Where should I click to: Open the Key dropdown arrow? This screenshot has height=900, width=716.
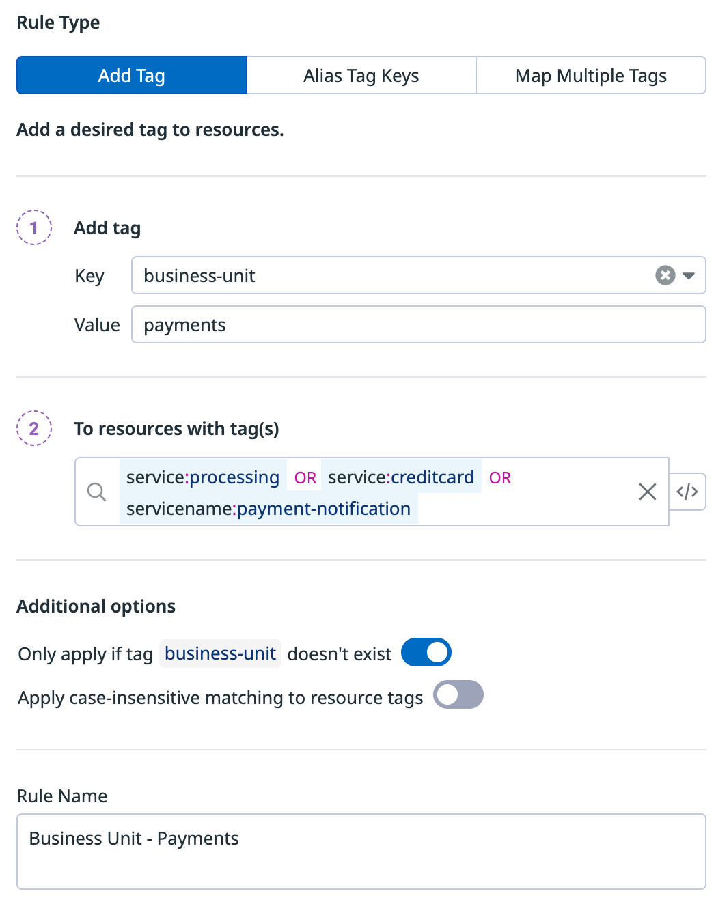(x=689, y=275)
